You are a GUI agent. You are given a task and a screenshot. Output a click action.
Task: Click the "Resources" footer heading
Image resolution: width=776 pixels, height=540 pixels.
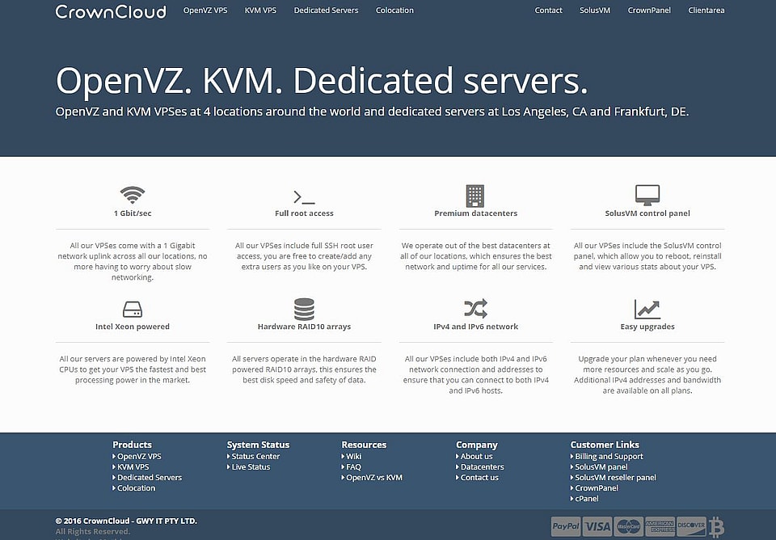[364, 445]
